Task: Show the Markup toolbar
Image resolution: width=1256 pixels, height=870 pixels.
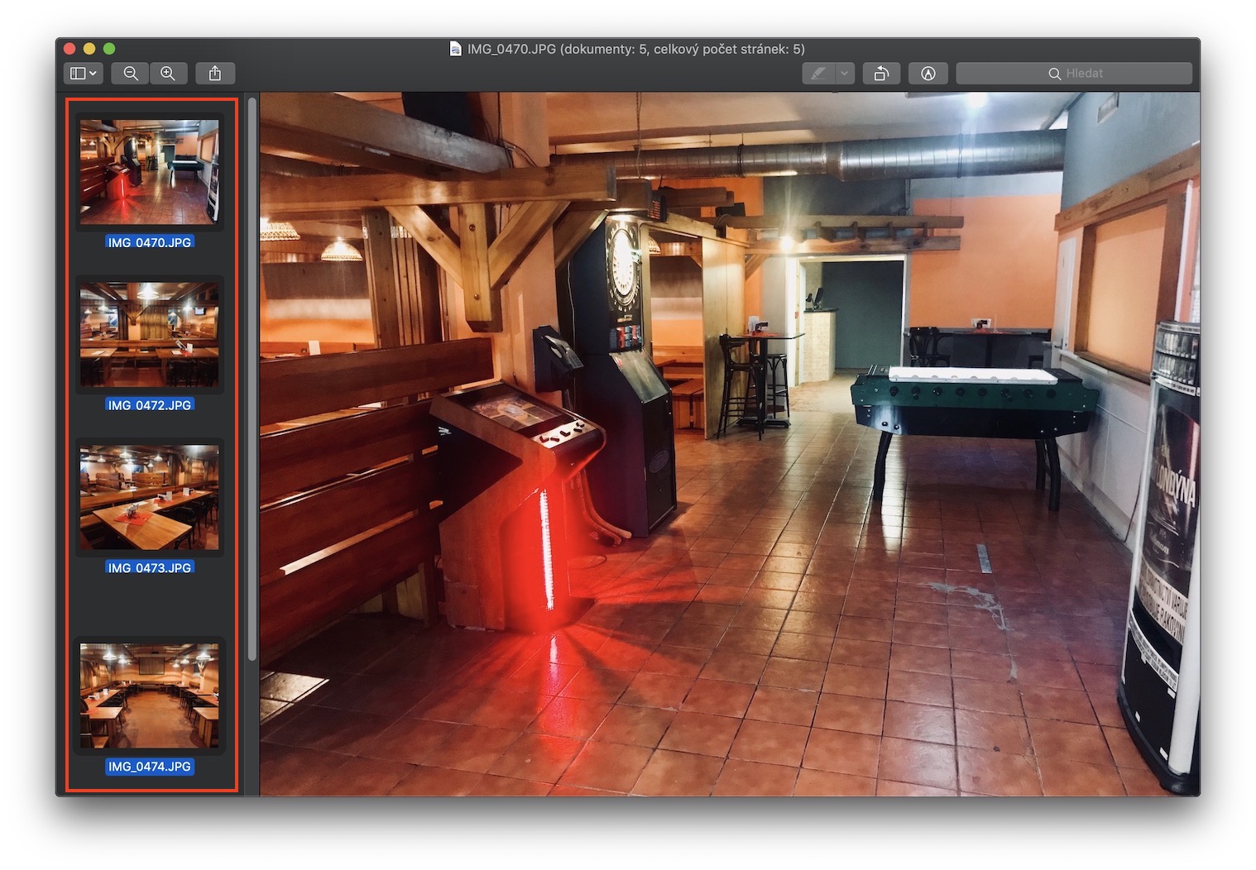Action: click(928, 74)
